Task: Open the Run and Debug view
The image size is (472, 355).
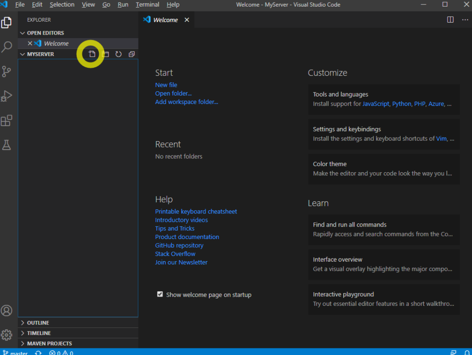Action: [x=6, y=96]
